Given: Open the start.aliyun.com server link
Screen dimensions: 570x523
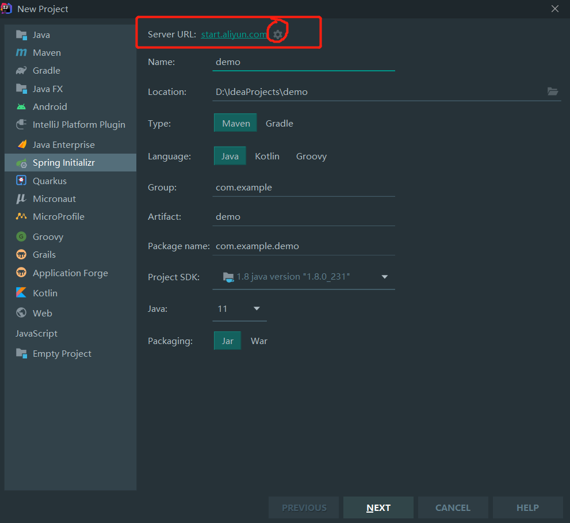Looking at the screenshot, I should (233, 34).
